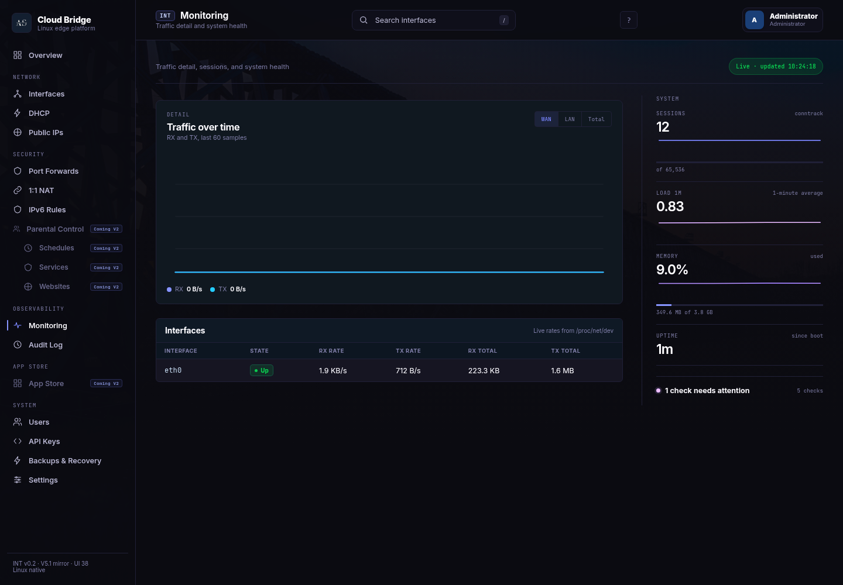This screenshot has width=843, height=585.
Task: Click the Live updated status badge
Action: pyautogui.click(x=776, y=67)
